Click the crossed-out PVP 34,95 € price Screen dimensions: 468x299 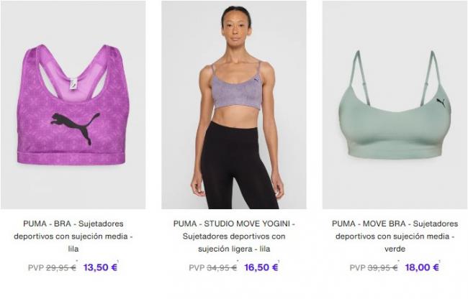click(x=213, y=267)
